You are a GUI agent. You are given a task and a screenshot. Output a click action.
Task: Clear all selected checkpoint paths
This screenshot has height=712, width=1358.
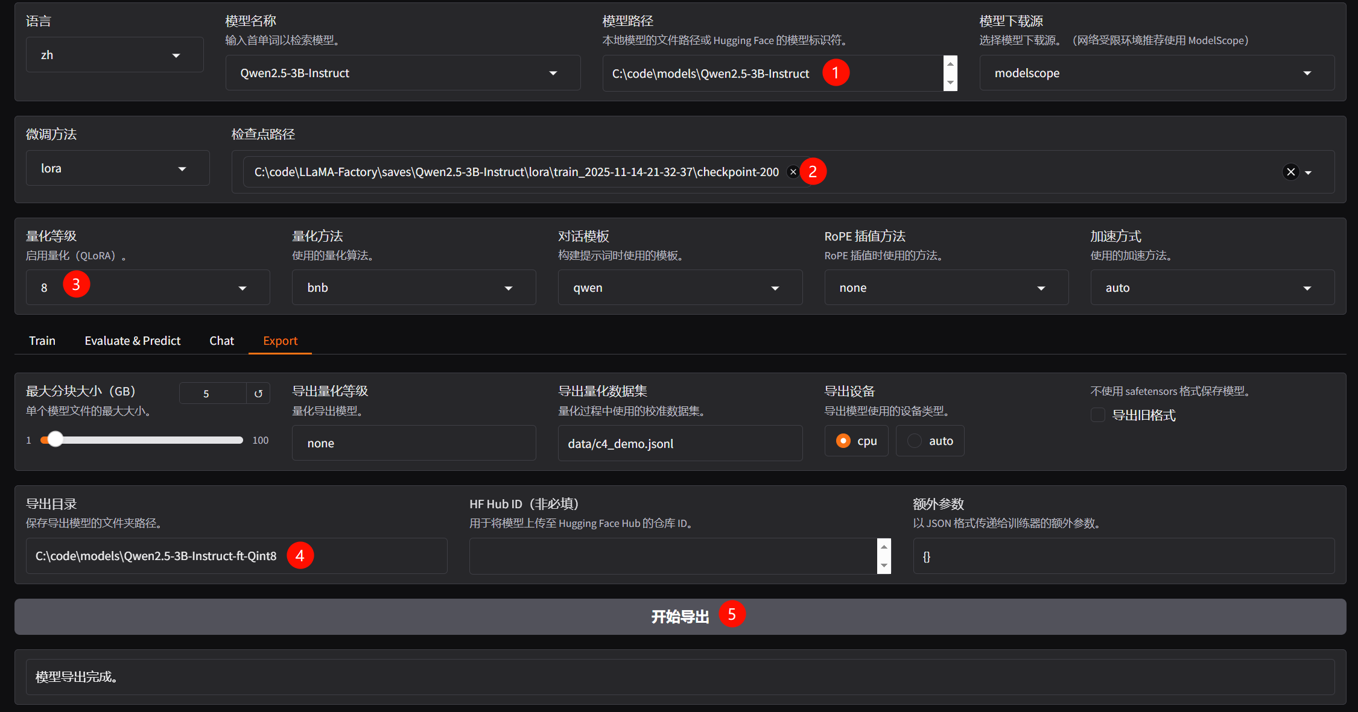click(1290, 172)
